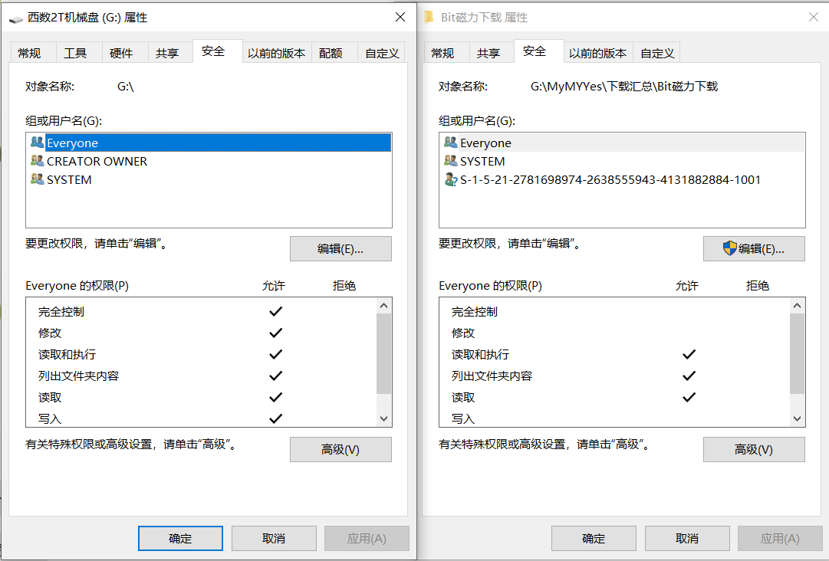Image resolution: width=829 pixels, height=561 pixels.
Task: Click 读取和执行 allow checkmark in Bit磁力下载 permissions
Action: pos(689,354)
